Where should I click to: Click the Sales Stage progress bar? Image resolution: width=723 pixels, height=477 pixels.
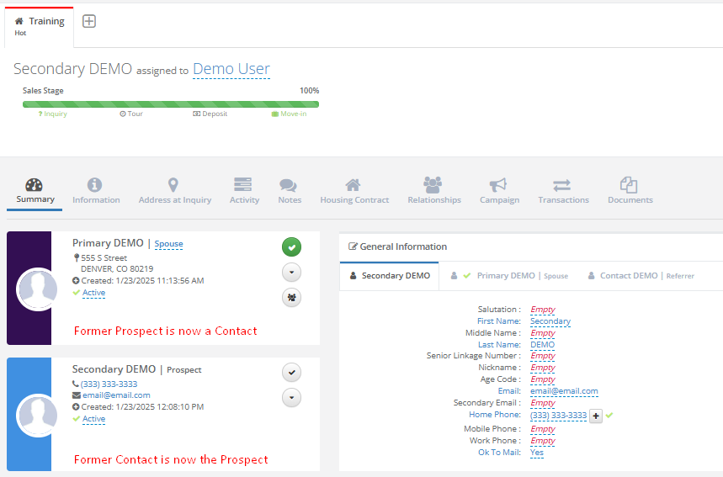[x=171, y=104]
